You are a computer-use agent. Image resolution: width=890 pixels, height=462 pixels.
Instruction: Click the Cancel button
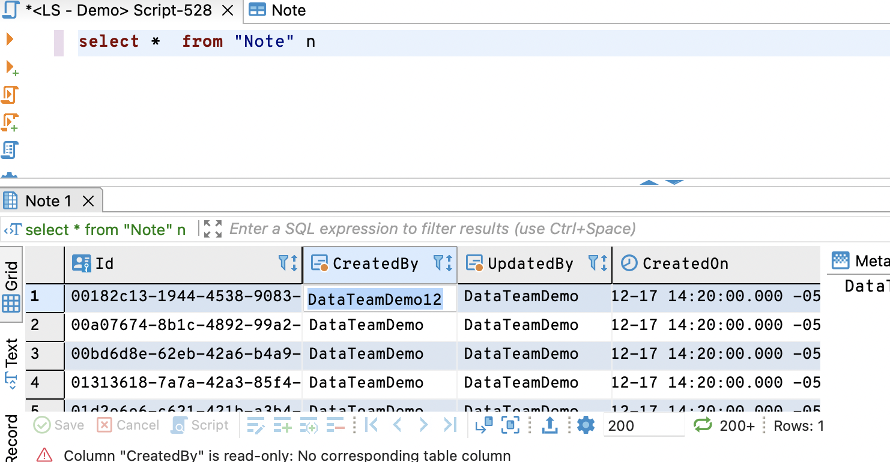pos(128,425)
